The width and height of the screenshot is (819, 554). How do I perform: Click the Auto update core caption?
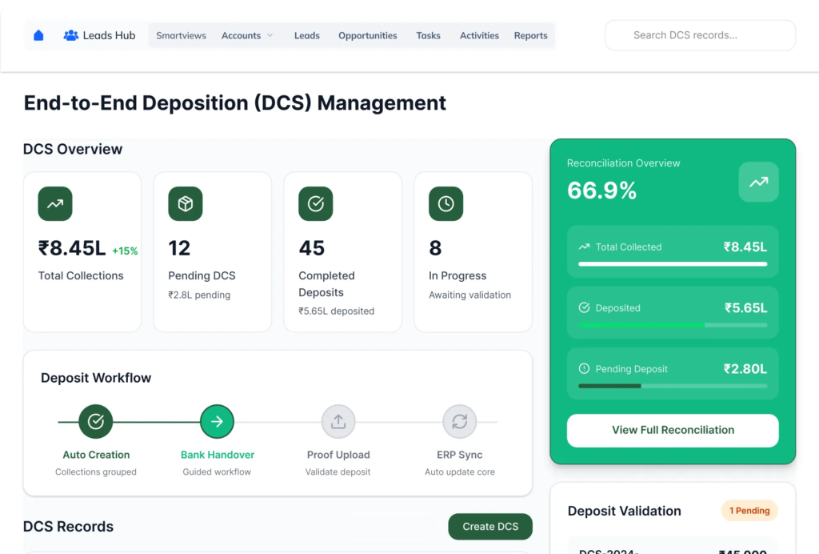pyautogui.click(x=460, y=472)
